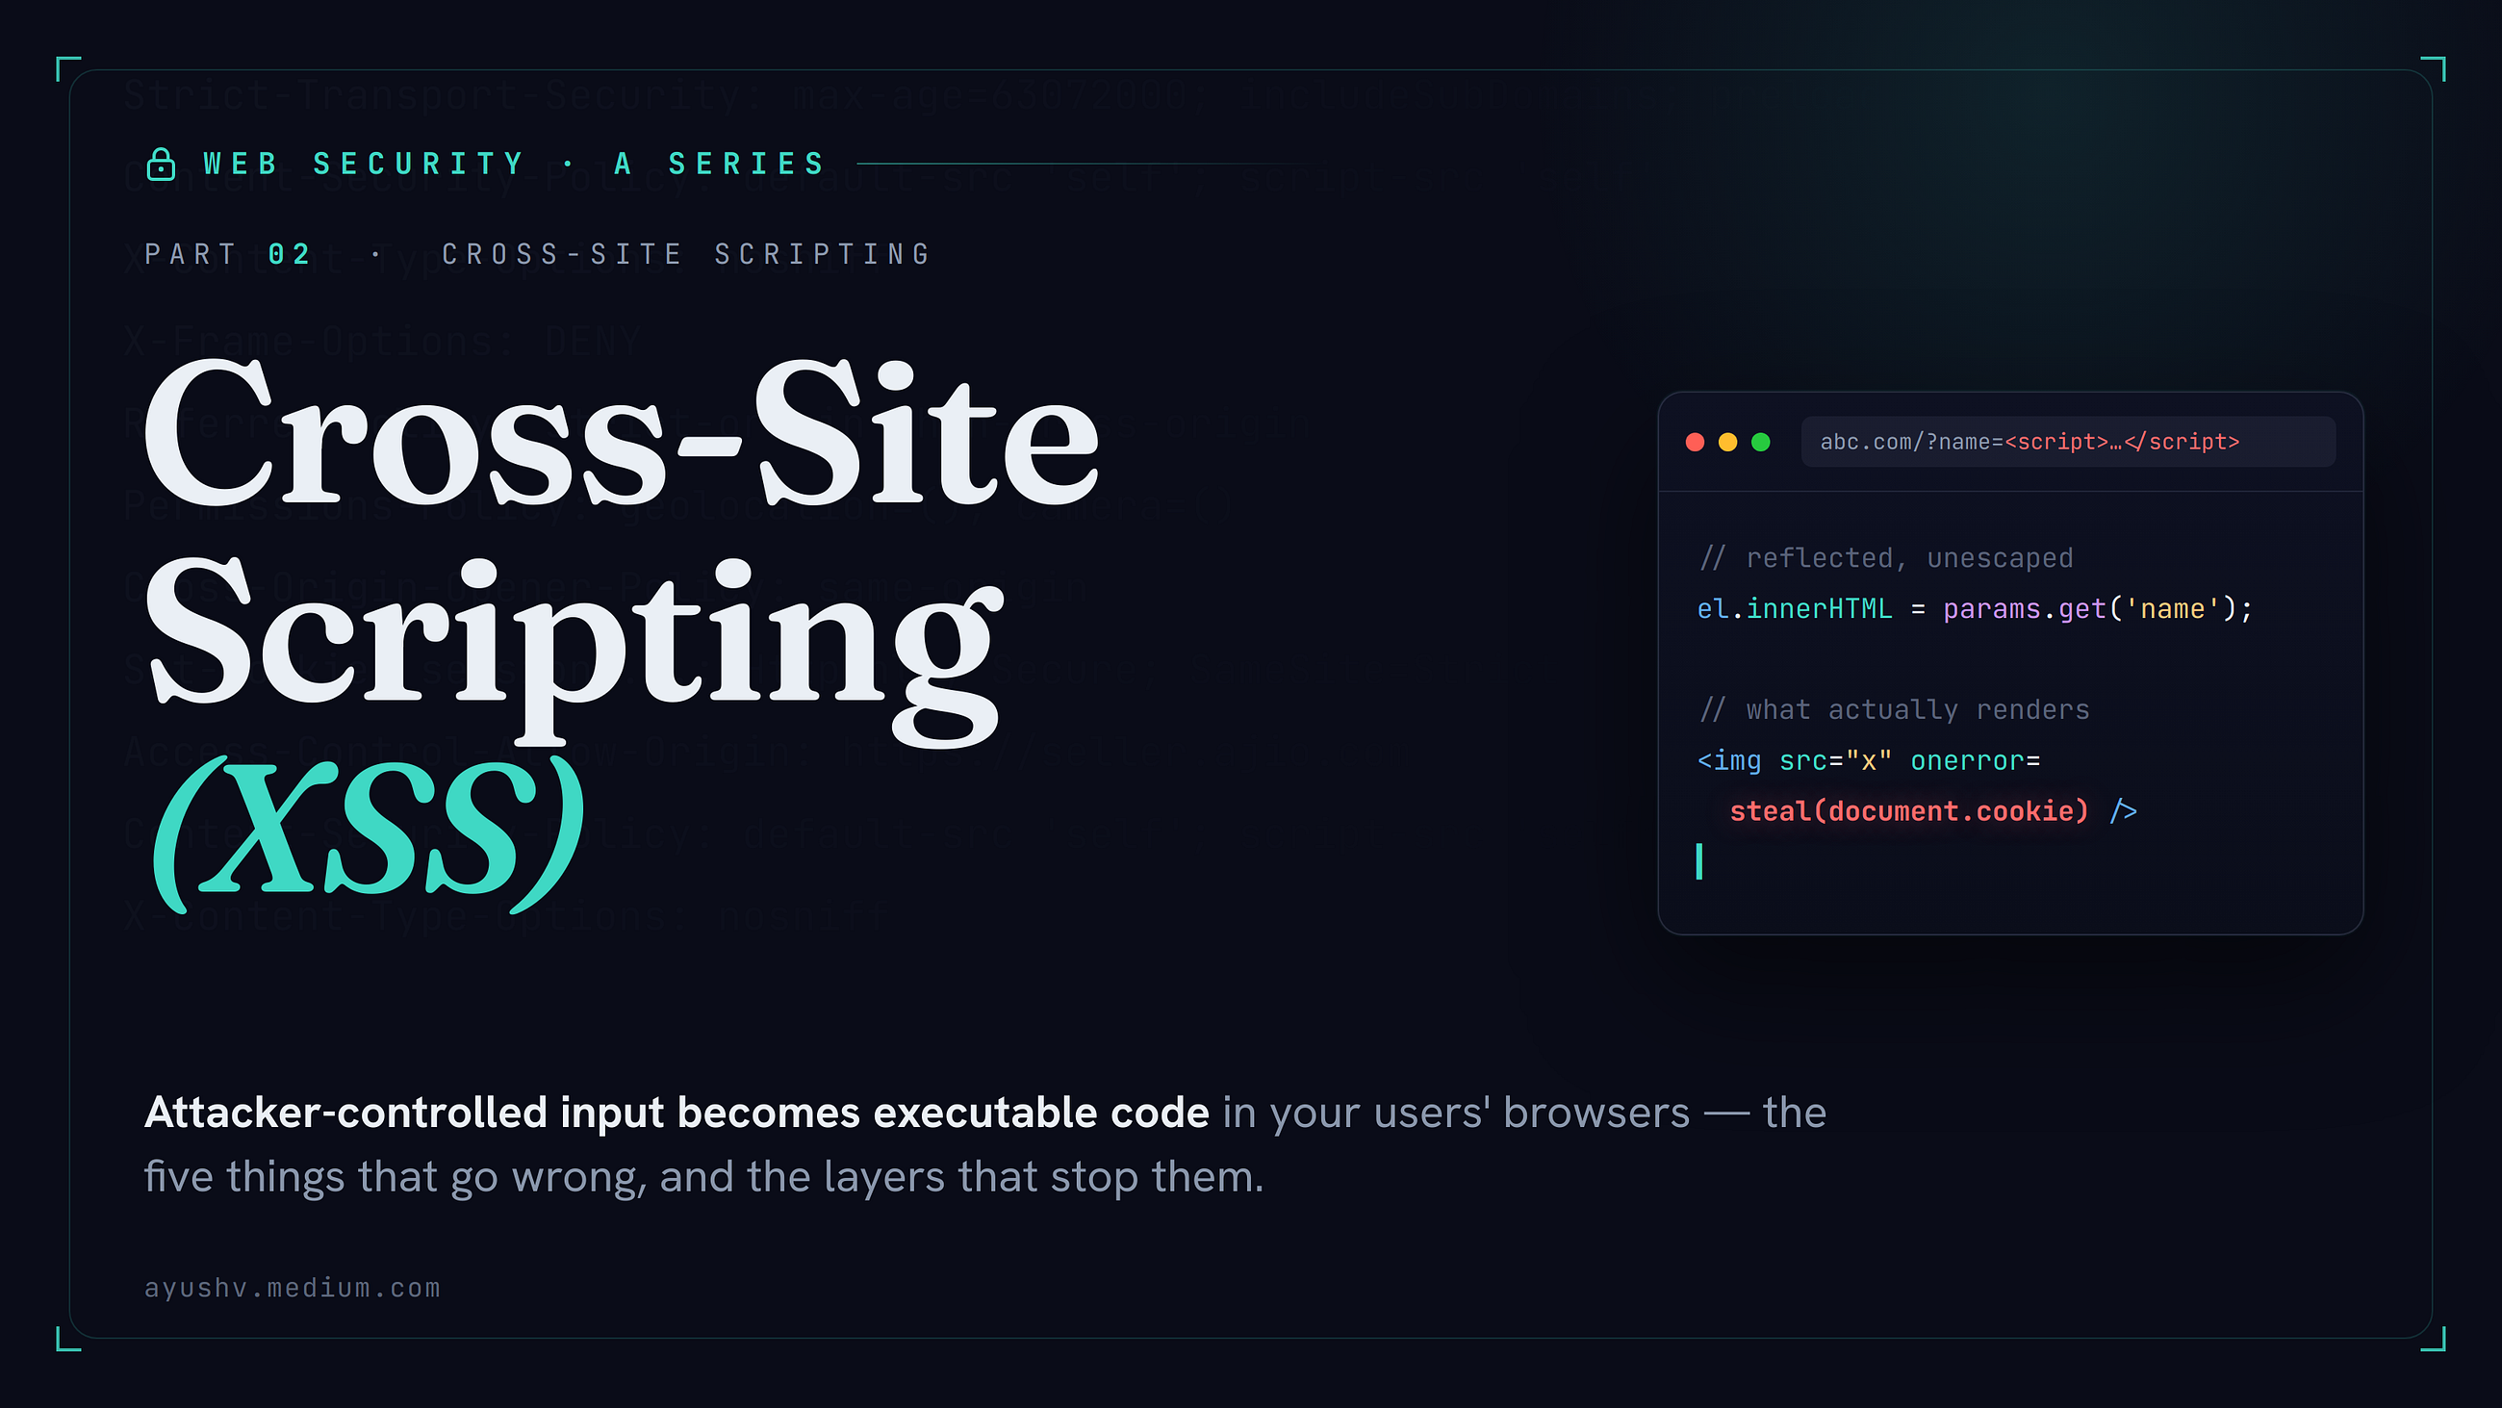Screen dimensions: 2502x1408
Task: Click the 'el.innerHTML = params.get' code line
Action: 1975,609
